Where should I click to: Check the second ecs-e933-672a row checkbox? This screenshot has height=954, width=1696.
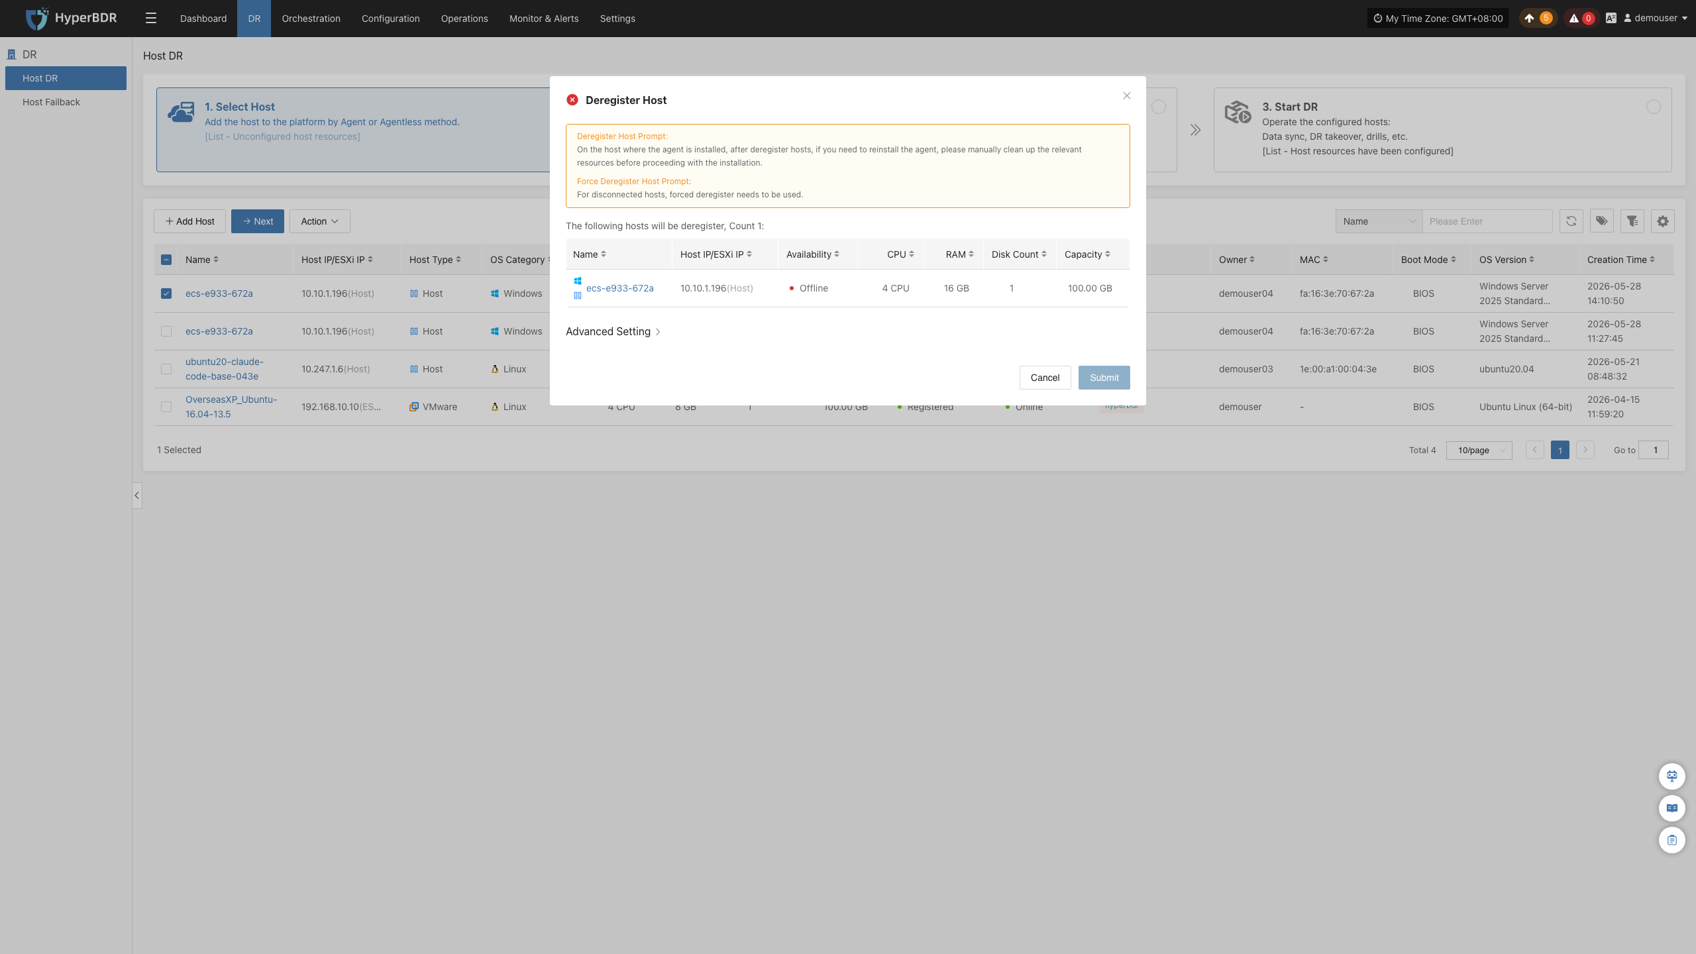[x=166, y=331]
